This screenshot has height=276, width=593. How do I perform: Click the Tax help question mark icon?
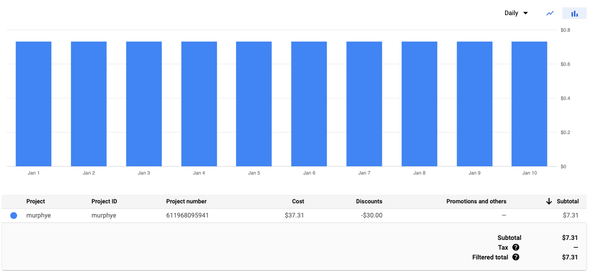pos(516,247)
